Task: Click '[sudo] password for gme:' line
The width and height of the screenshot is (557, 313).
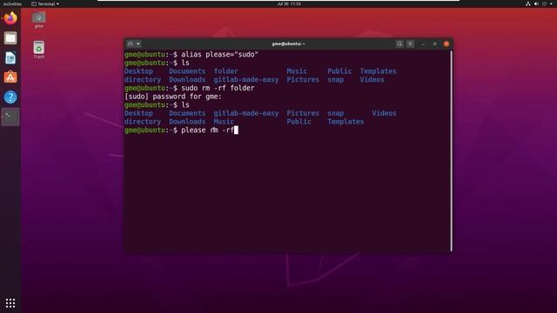Action: point(173,97)
